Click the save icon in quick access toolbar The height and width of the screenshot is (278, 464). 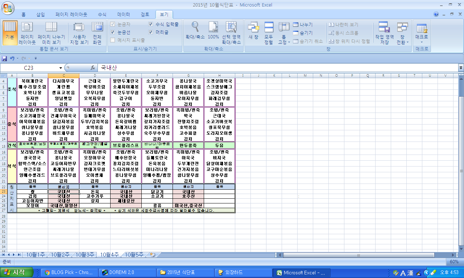click(x=5, y=58)
